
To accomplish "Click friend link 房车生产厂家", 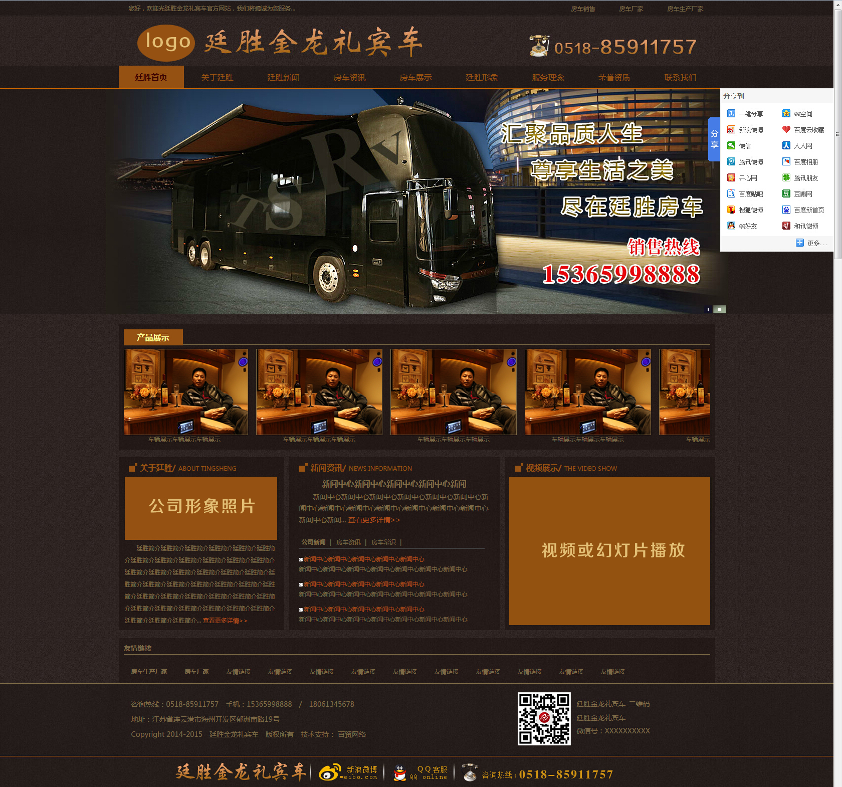I will click(x=149, y=671).
